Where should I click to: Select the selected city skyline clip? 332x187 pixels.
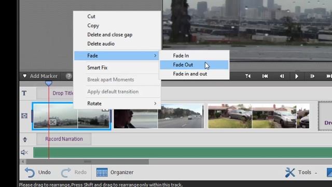pos(72,116)
